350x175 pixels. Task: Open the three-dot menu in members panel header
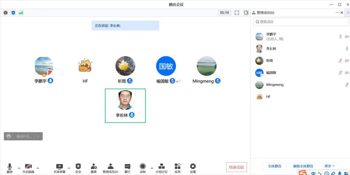coord(337,12)
